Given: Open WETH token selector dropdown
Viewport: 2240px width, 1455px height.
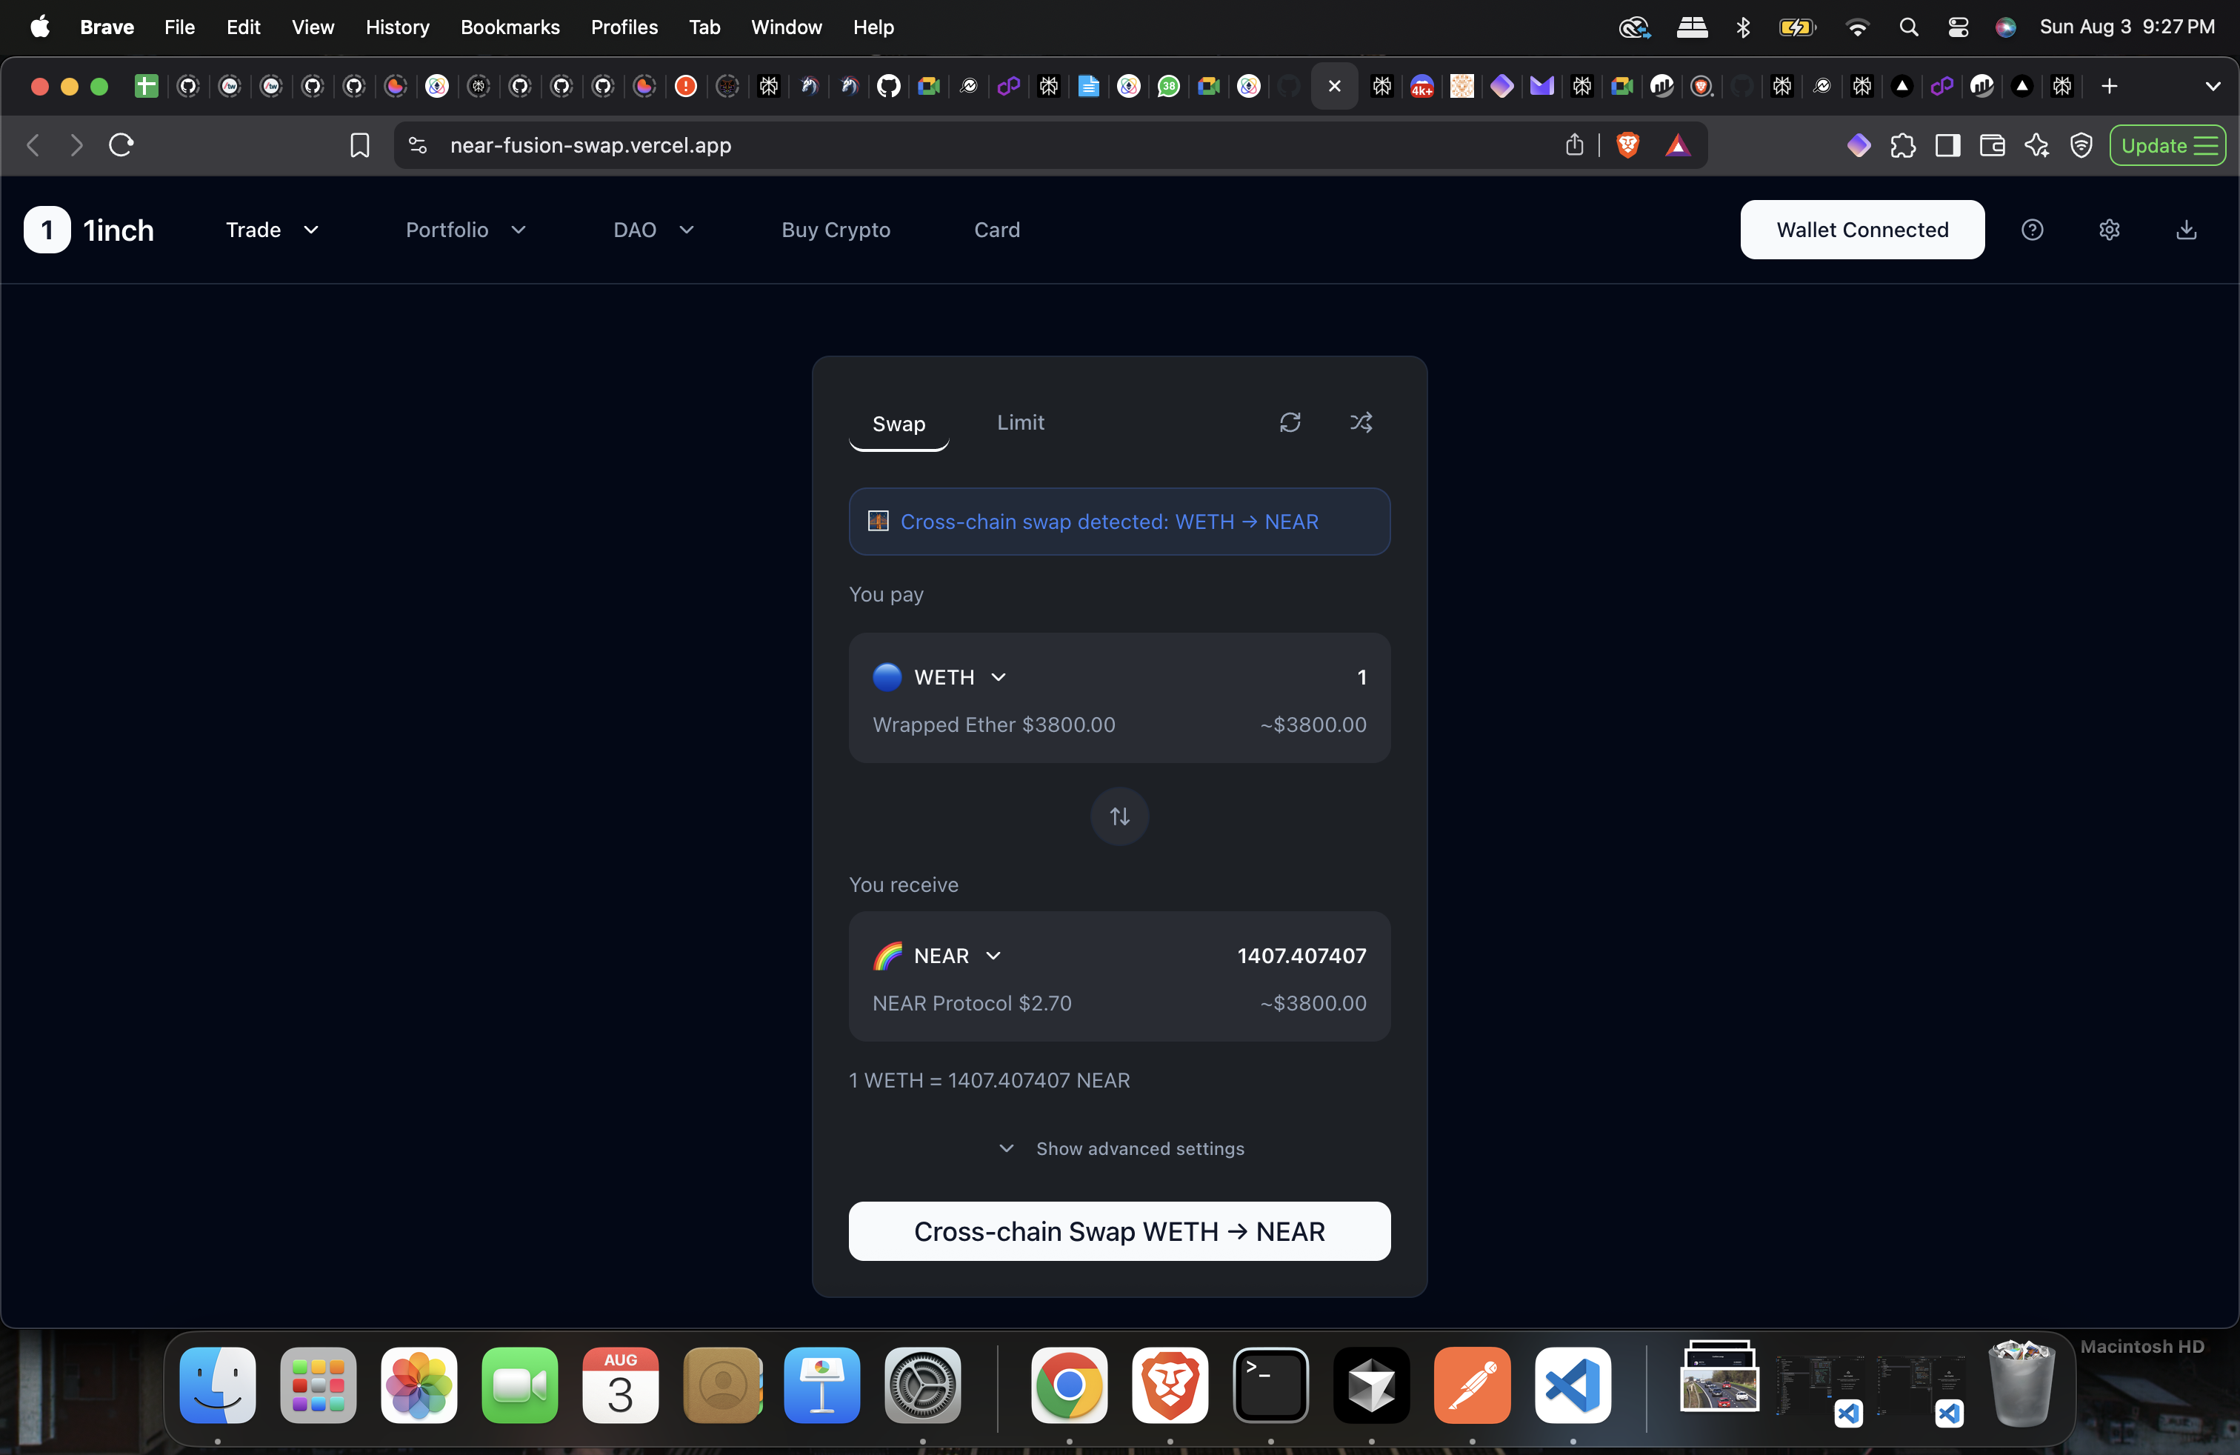Looking at the screenshot, I should click(940, 678).
